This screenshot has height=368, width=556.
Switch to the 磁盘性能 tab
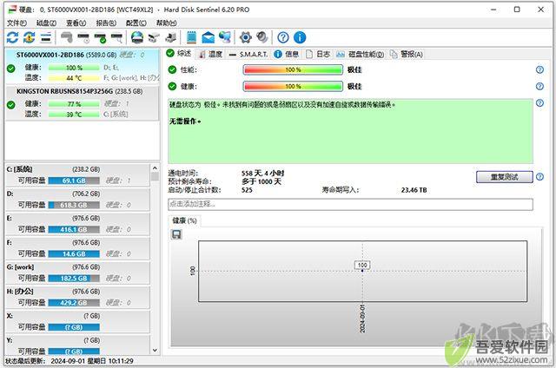pos(361,54)
